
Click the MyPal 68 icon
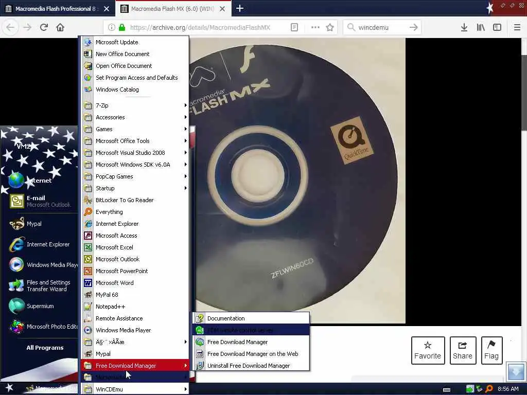[x=87, y=295]
